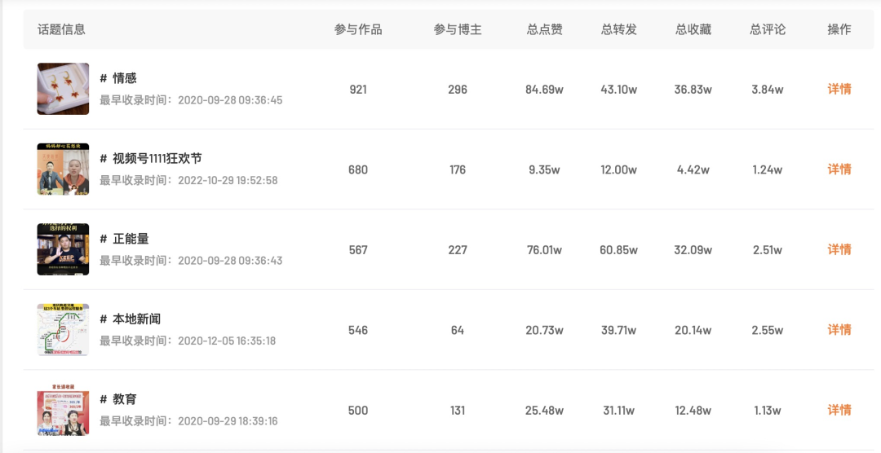The width and height of the screenshot is (881, 453).
Task: Select the # 正能量 topic title
Action: click(x=124, y=239)
